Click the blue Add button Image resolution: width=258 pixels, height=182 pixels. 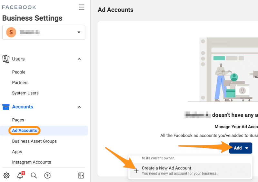coord(241,148)
